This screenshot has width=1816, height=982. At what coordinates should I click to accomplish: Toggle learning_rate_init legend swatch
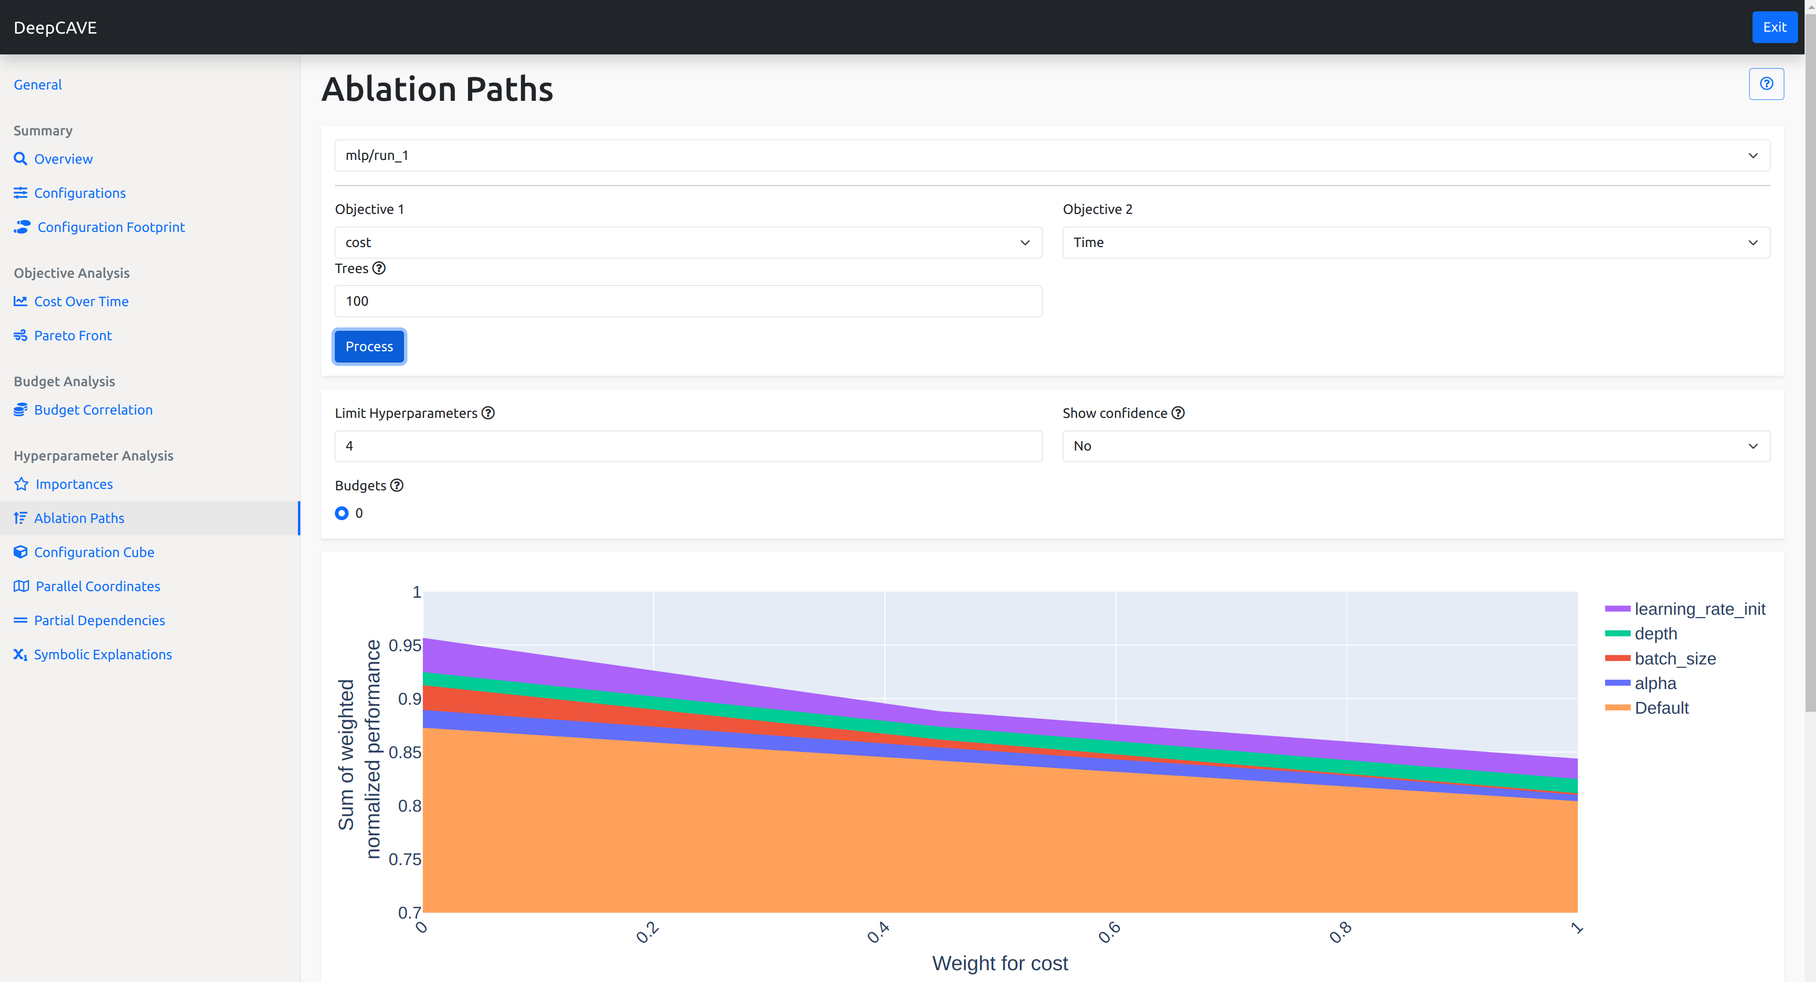[1617, 609]
